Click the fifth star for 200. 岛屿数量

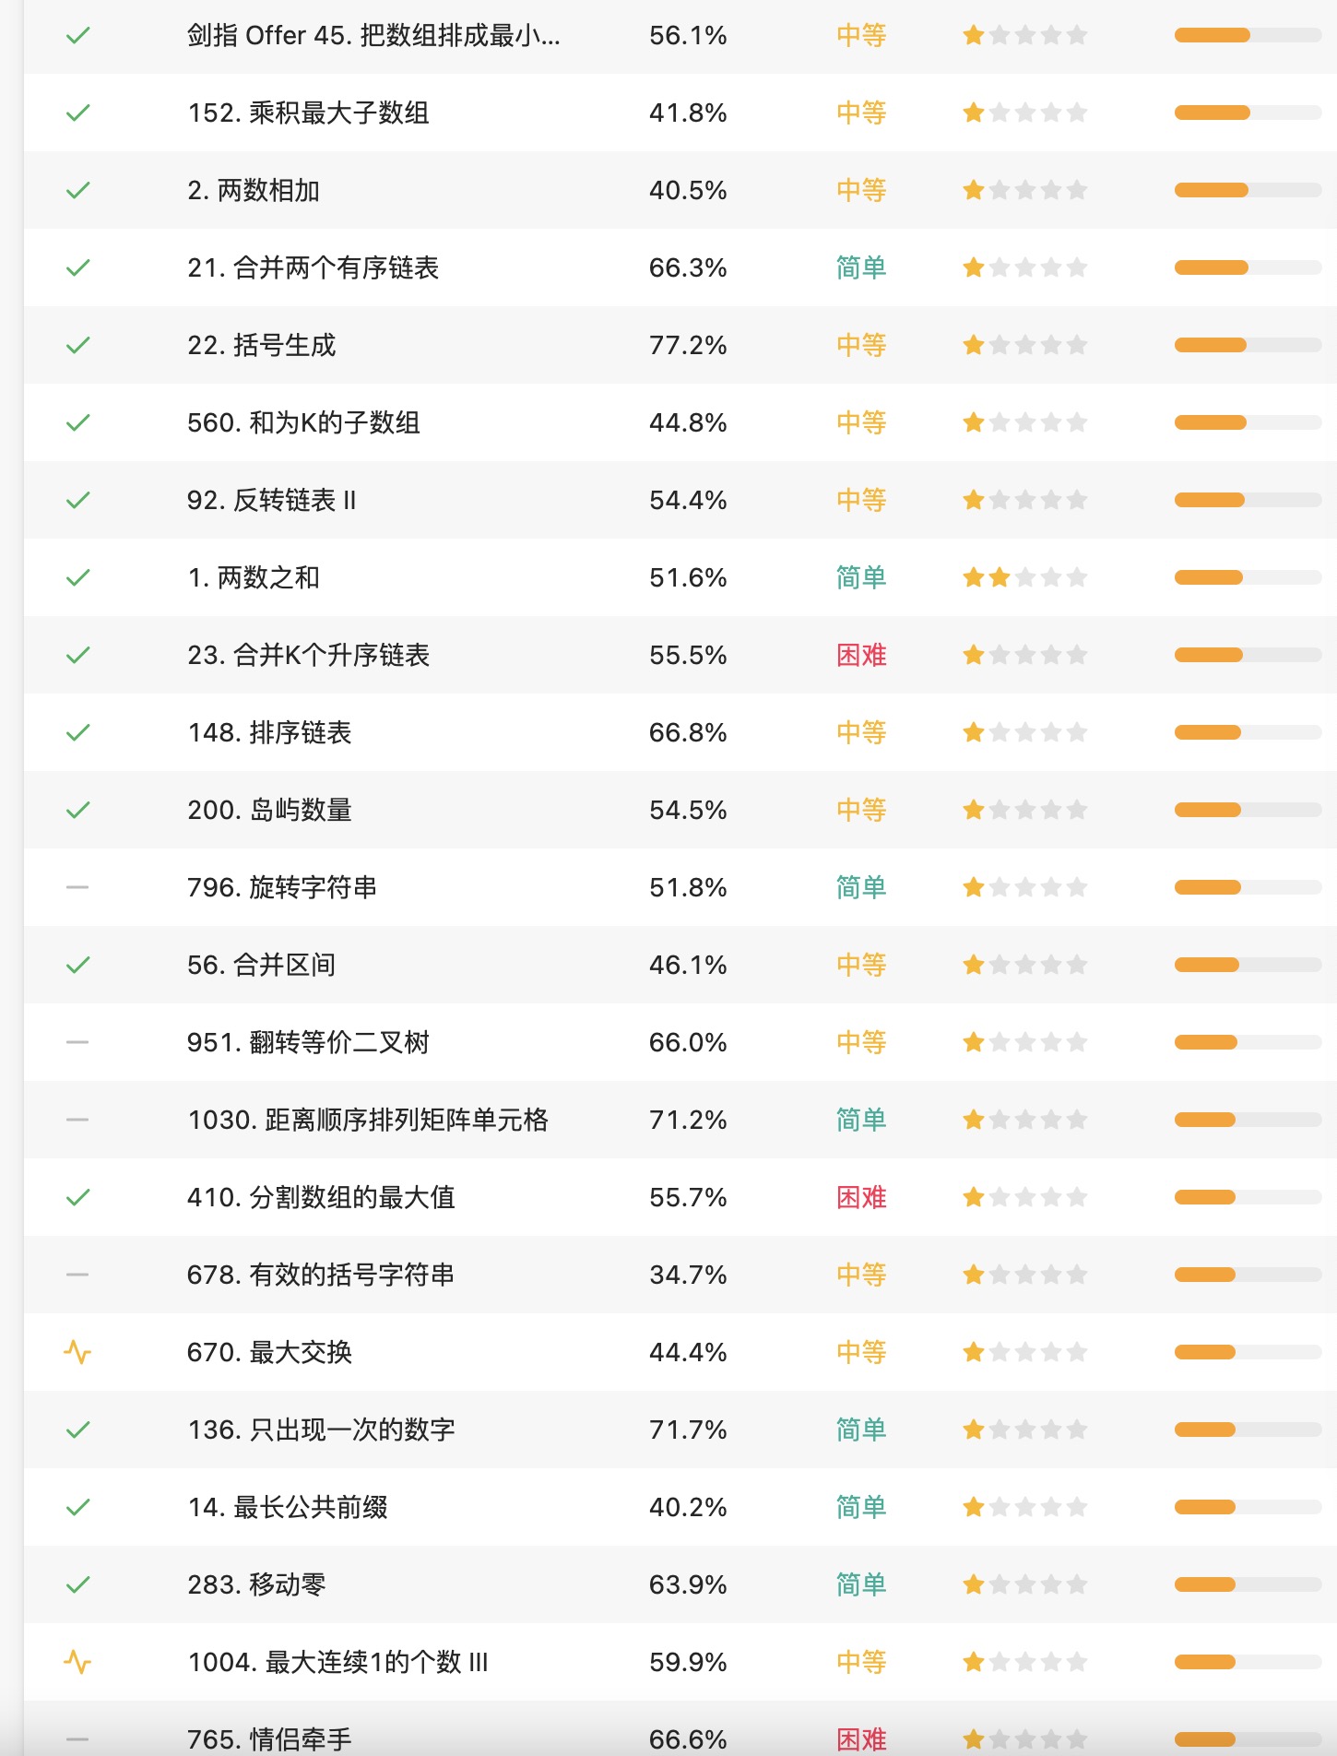click(1077, 811)
